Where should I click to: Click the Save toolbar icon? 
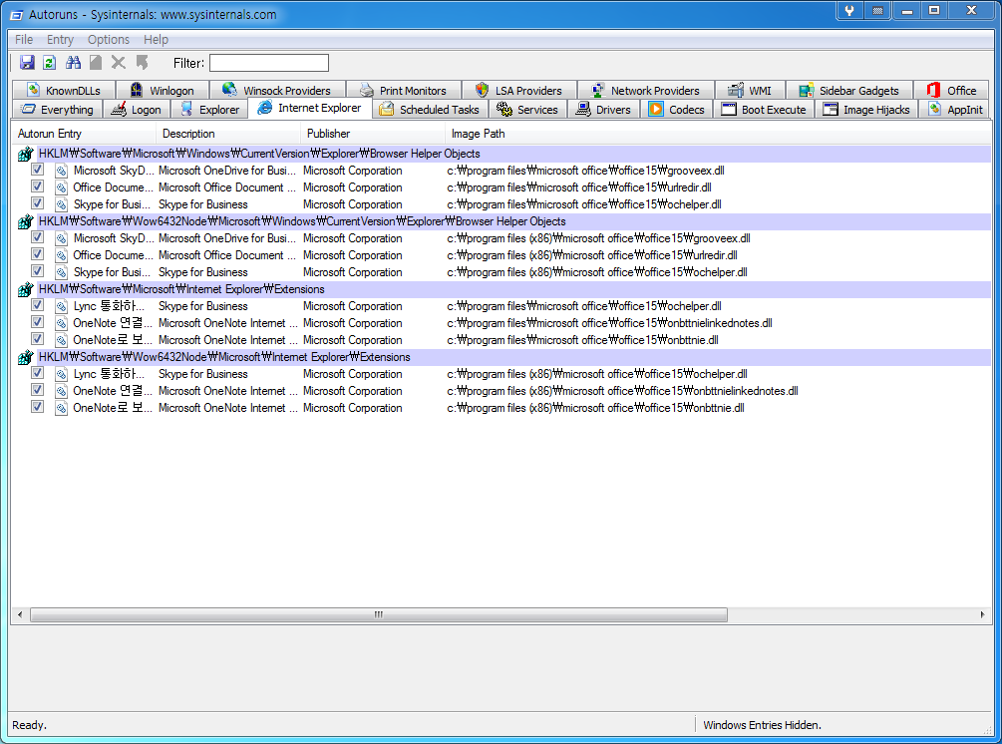point(27,63)
